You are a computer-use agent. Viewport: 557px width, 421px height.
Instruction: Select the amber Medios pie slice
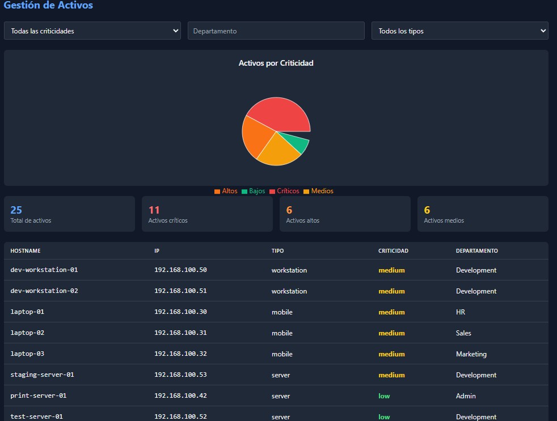pyautogui.click(x=278, y=151)
